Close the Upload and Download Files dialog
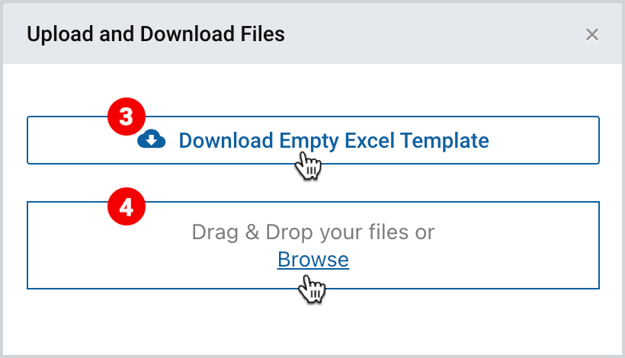This screenshot has height=358, width=625. tap(592, 34)
